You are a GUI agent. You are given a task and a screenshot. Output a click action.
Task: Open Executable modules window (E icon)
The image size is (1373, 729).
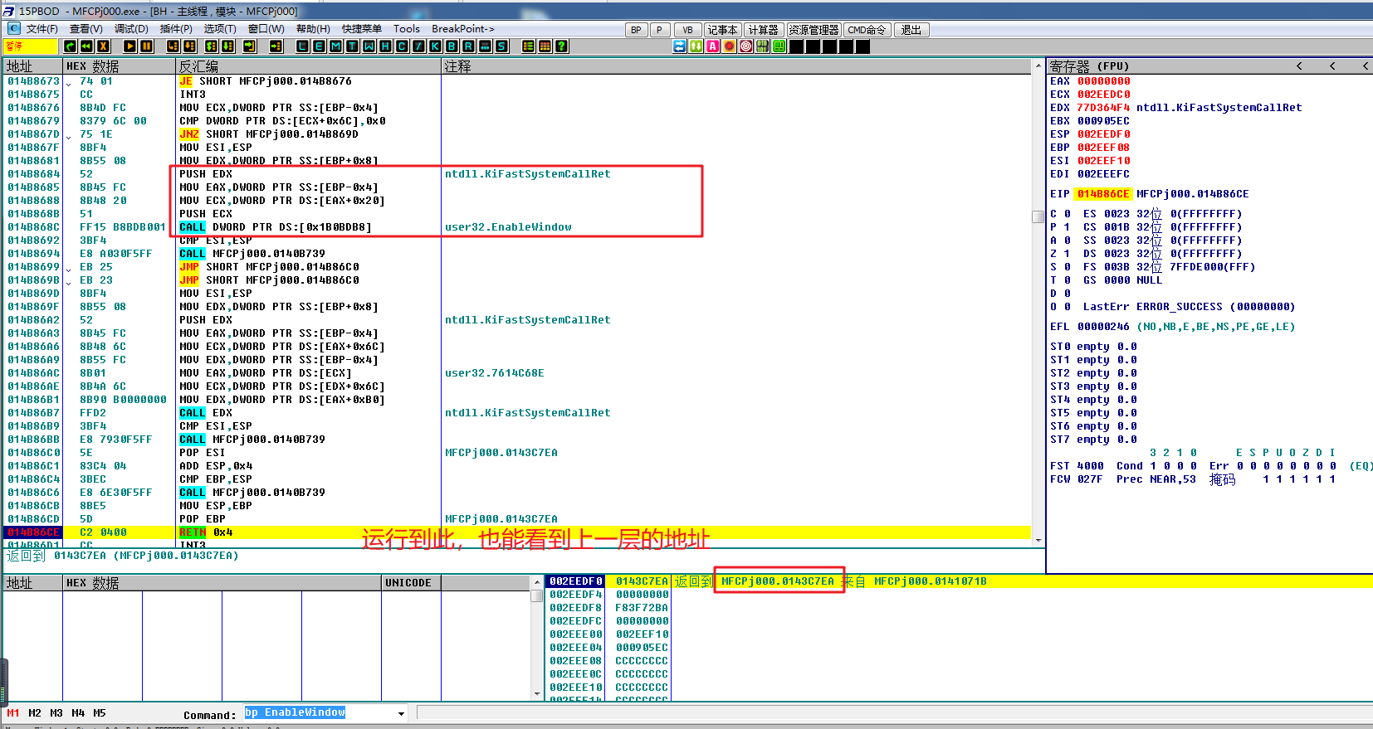click(320, 46)
